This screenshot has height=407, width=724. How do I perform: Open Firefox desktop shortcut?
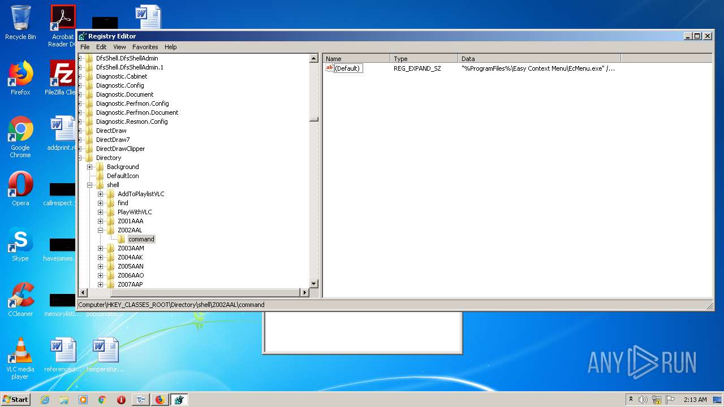20,78
